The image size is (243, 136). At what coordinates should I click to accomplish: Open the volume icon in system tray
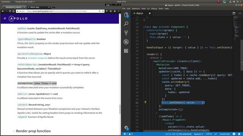[234, 2]
